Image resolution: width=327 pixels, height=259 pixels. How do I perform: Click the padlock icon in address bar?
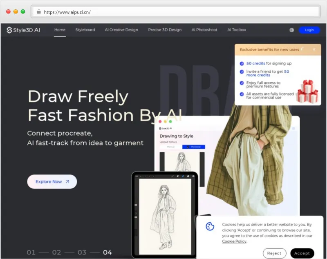(x=39, y=12)
